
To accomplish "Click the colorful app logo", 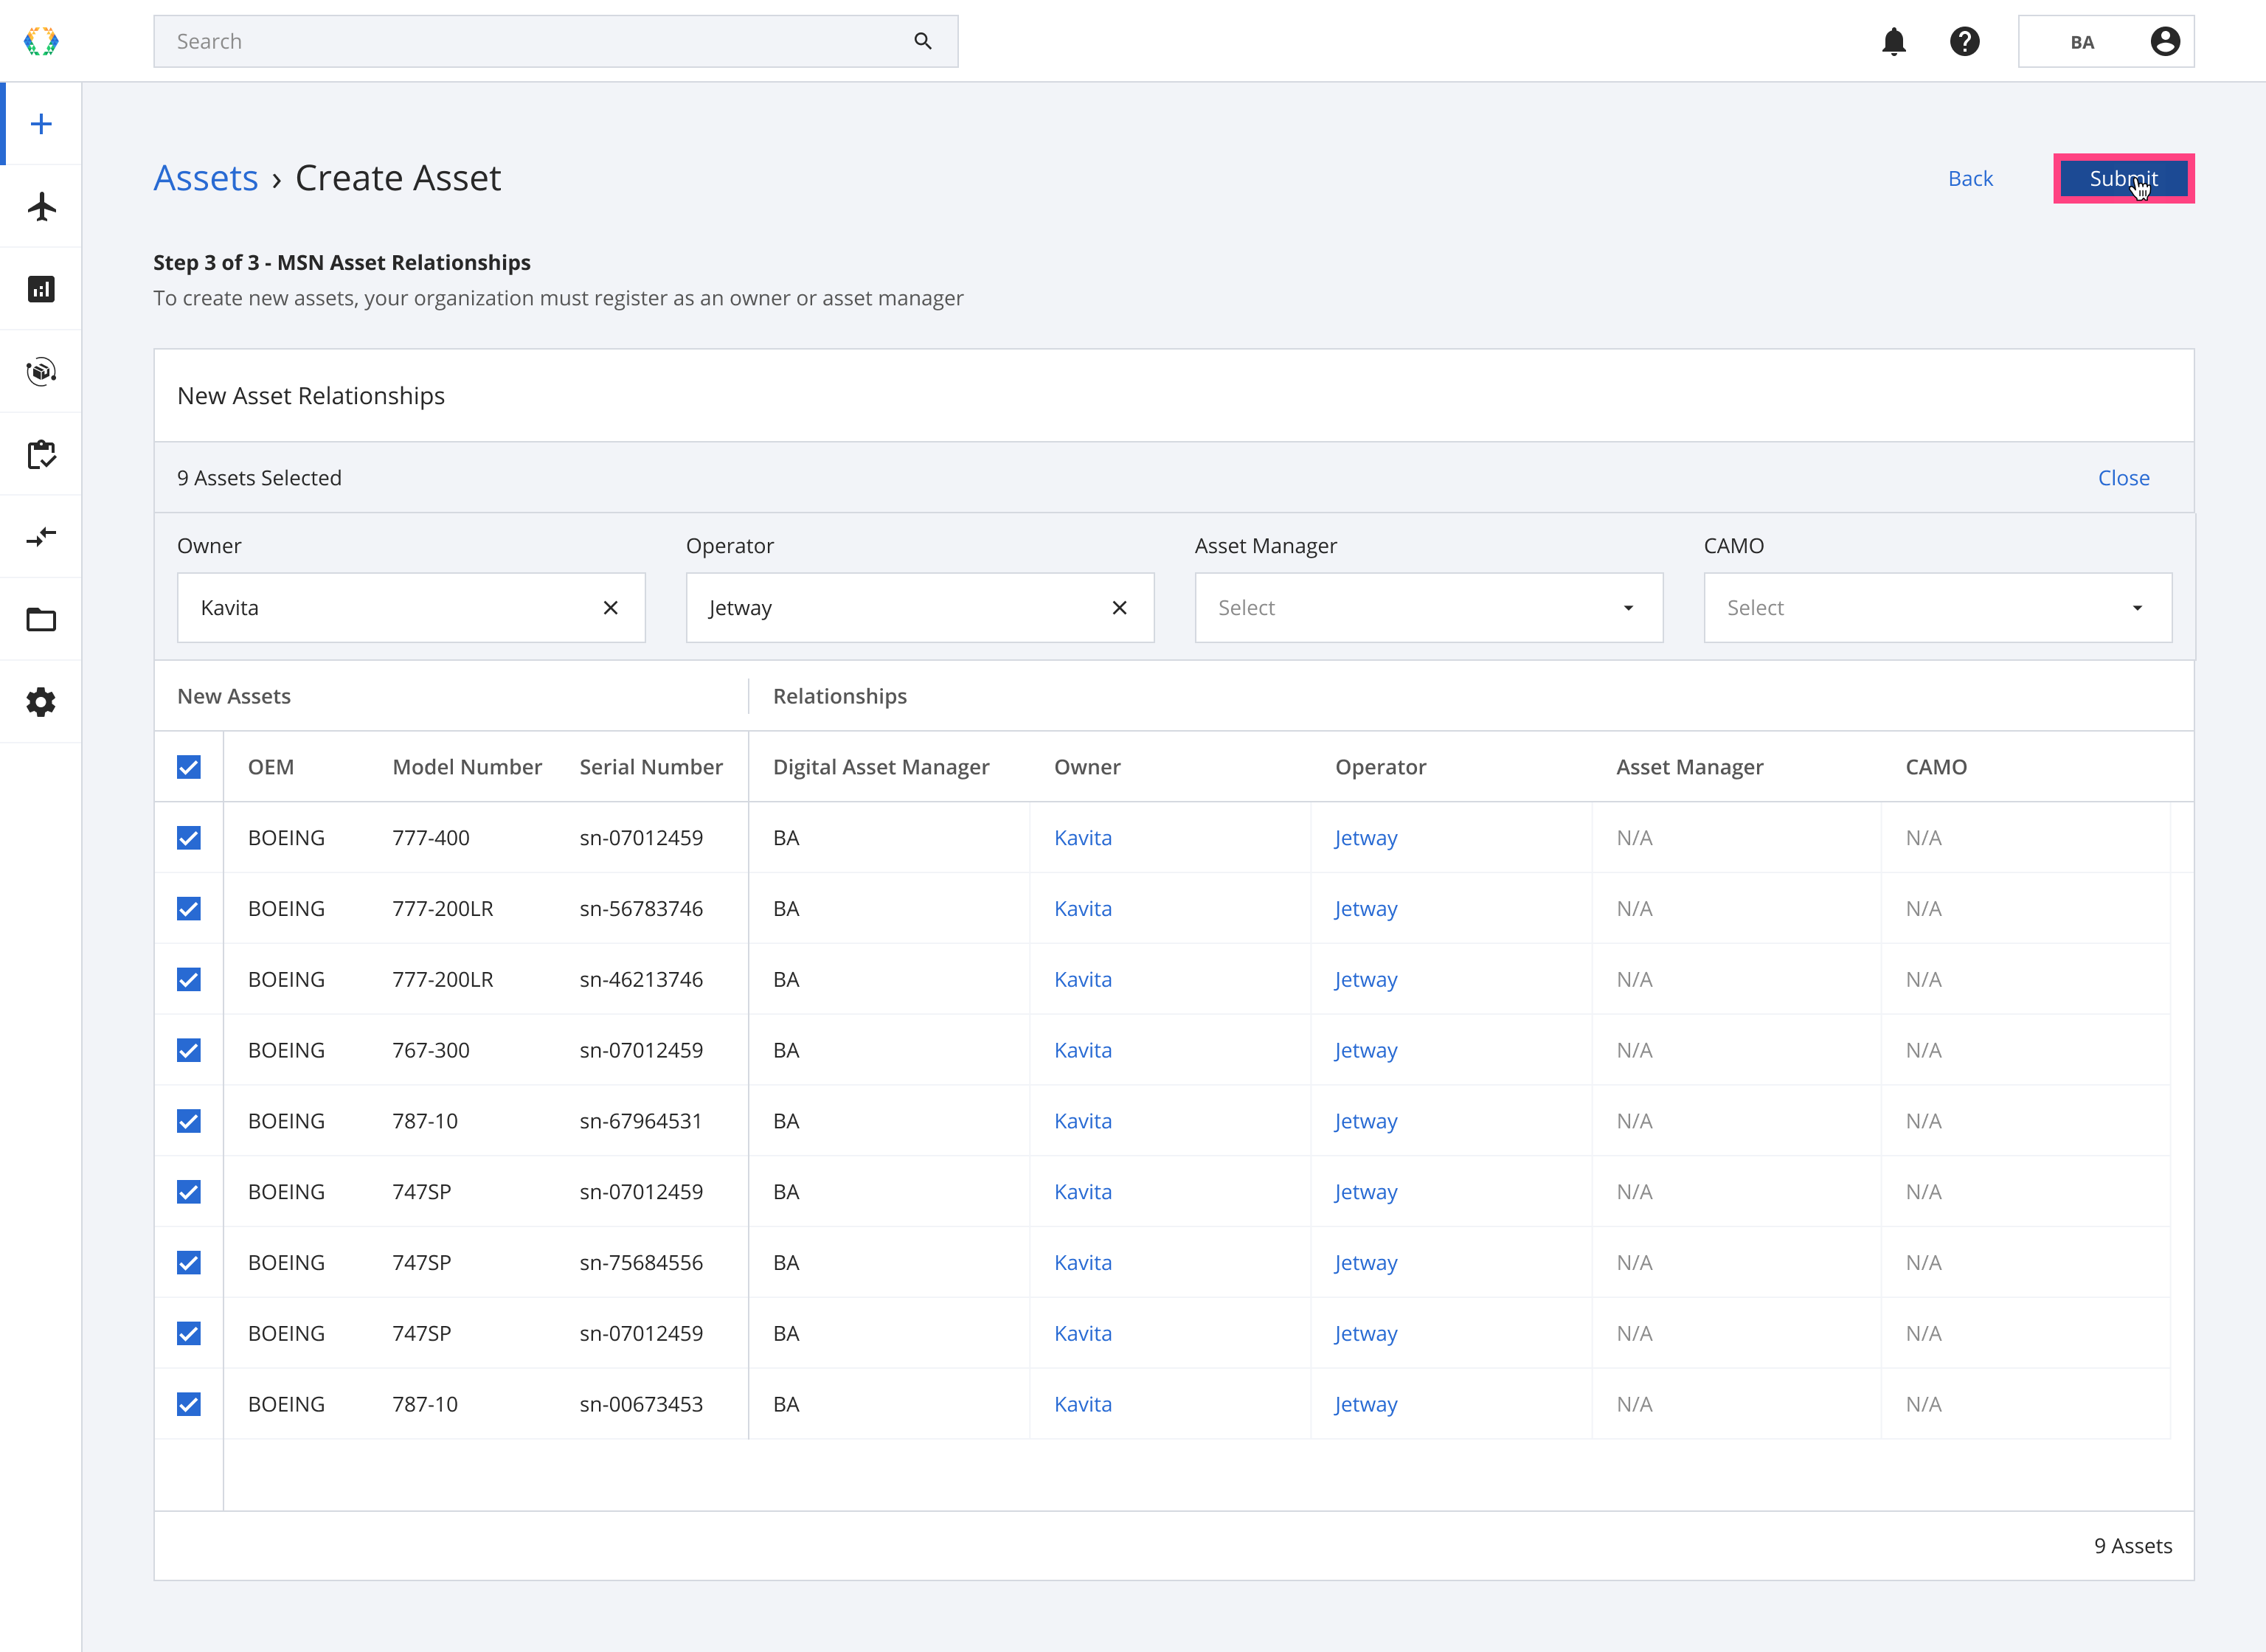I will click(41, 41).
